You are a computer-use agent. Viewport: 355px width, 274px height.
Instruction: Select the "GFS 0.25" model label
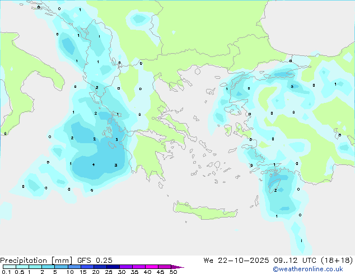pyautogui.click(x=95, y=261)
